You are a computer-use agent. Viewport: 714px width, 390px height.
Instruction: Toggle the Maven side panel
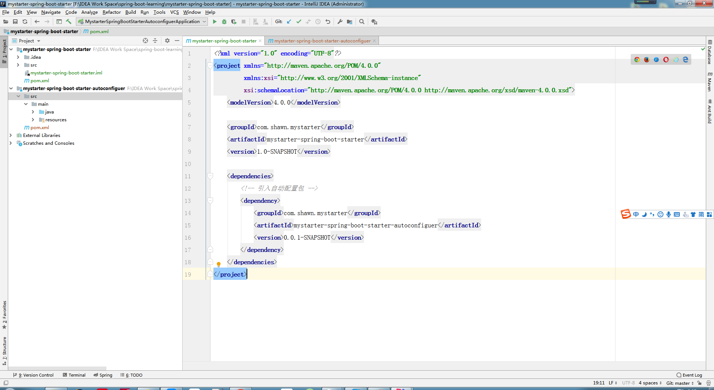coord(710,81)
